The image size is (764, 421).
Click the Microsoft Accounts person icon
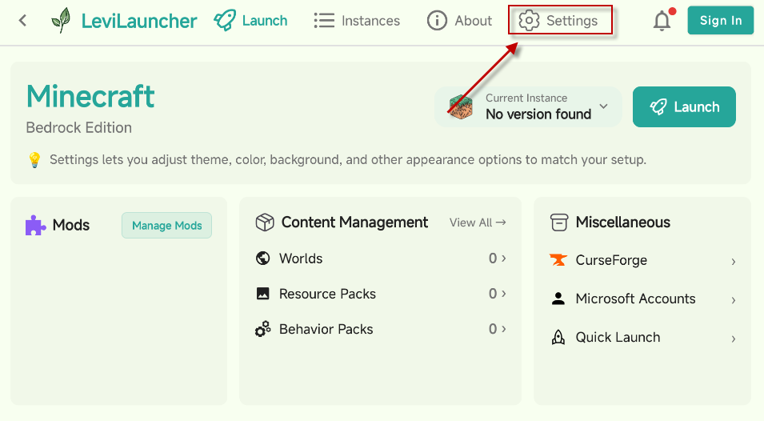pyautogui.click(x=558, y=299)
